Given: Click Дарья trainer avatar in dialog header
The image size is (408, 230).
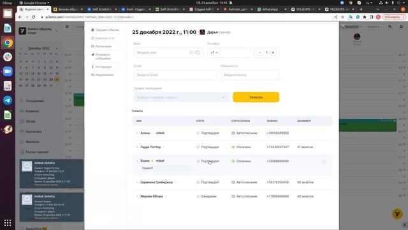Looking at the screenshot, I should [x=202, y=32].
